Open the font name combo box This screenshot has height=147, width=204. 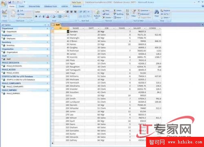45,12
